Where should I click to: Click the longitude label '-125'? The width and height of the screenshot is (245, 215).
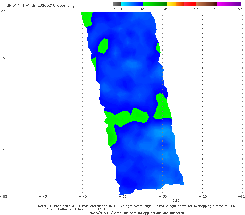pyautogui.click(x=202, y=197)
